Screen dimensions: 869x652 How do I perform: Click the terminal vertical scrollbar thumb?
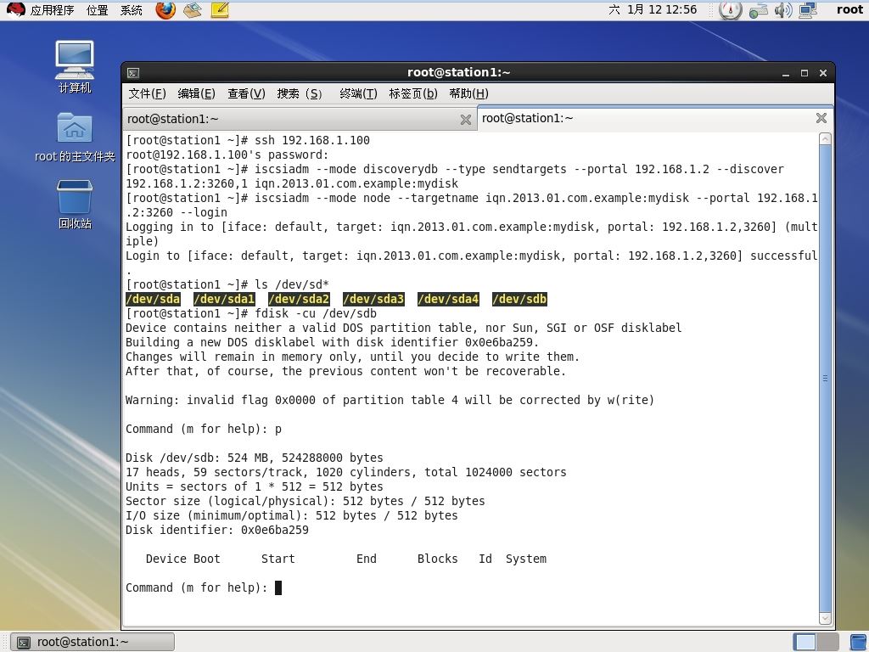point(825,378)
